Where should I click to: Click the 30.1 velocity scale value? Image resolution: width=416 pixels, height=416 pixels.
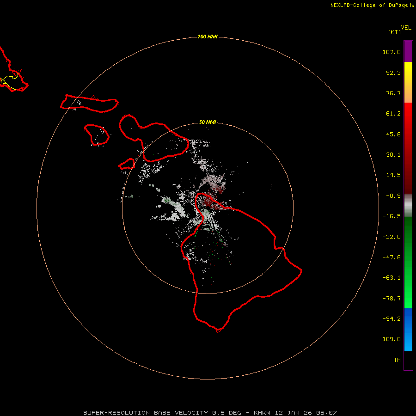point(393,155)
